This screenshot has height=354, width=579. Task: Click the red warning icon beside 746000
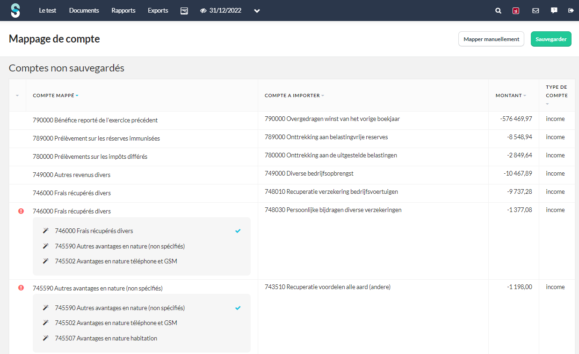click(21, 211)
